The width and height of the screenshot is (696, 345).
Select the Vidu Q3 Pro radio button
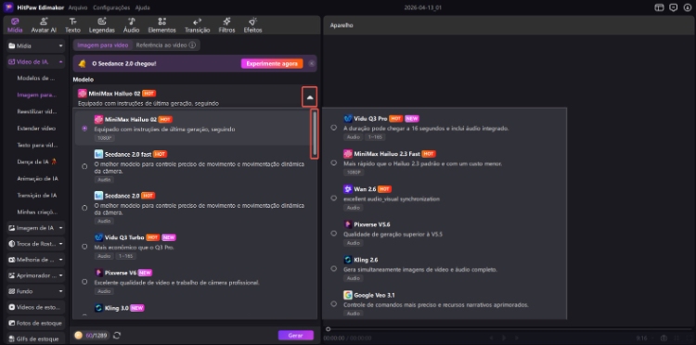(x=333, y=127)
